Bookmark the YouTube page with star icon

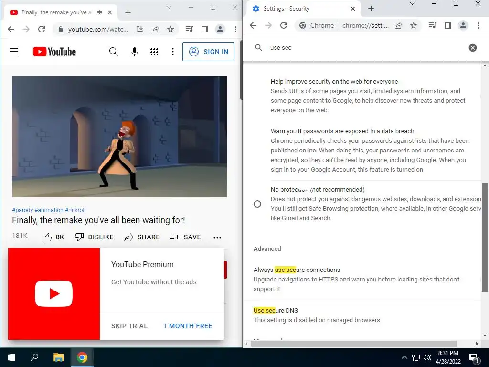tap(170, 29)
